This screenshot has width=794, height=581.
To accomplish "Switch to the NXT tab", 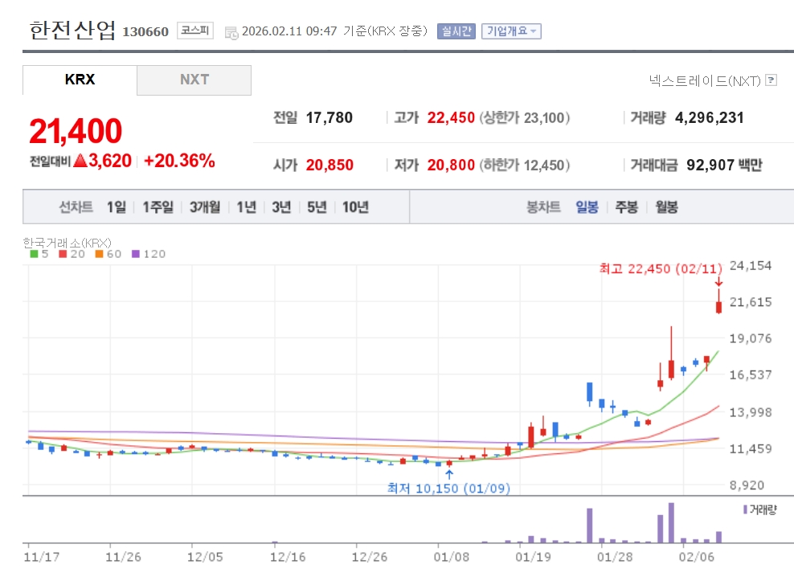I will (x=194, y=80).
